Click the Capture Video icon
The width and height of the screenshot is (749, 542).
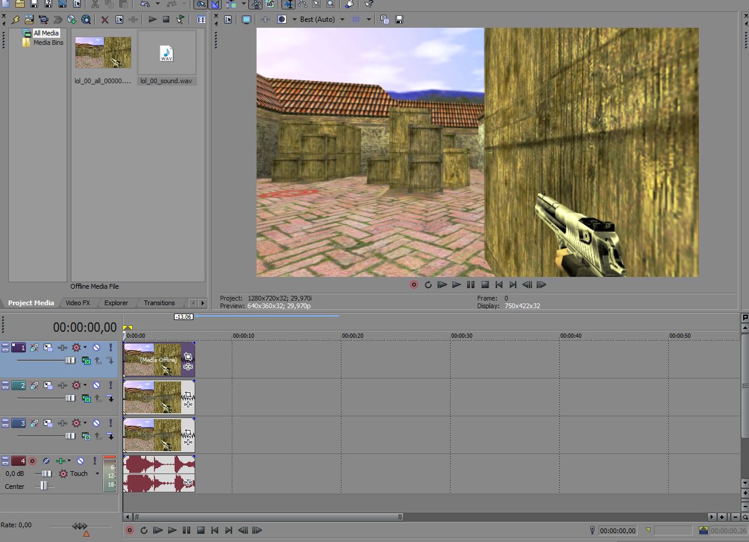click(x=43, y=19)
